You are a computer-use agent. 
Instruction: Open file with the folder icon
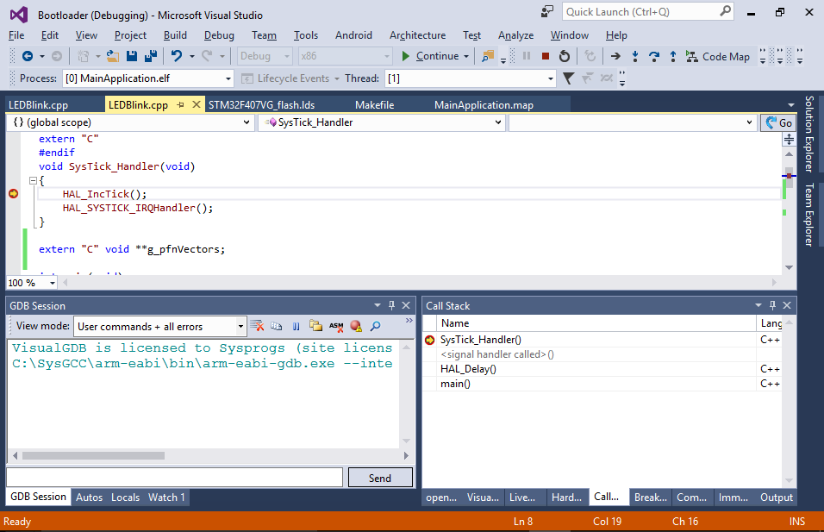[112, 56]
